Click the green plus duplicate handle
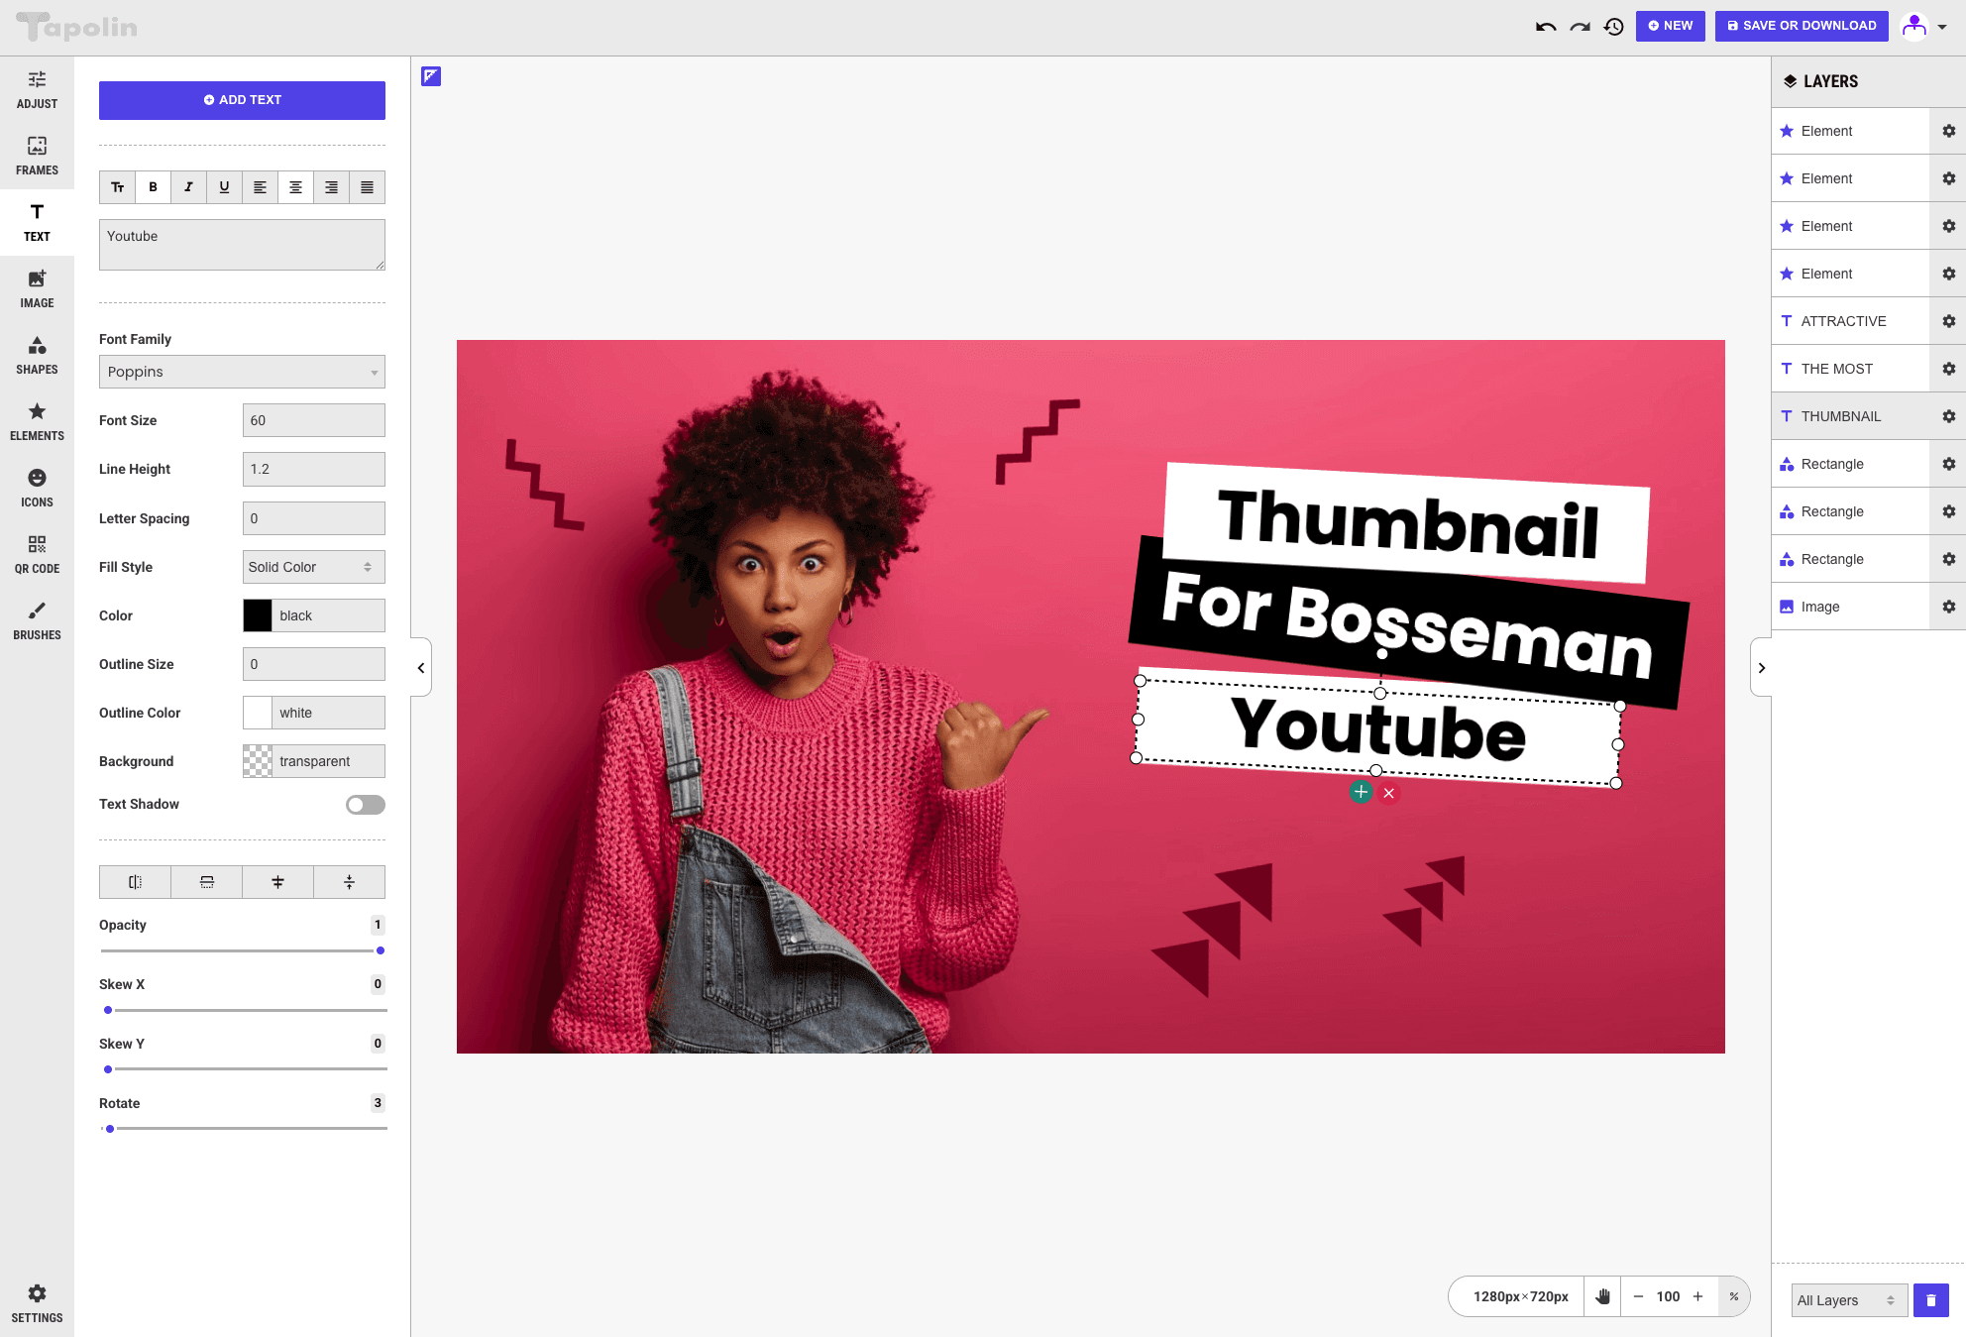Image resolution: width=1966 pixels, height=1337 pixels. tap(1361, 792)
